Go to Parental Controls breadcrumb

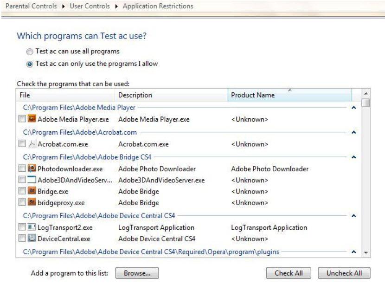coord(31,6)
